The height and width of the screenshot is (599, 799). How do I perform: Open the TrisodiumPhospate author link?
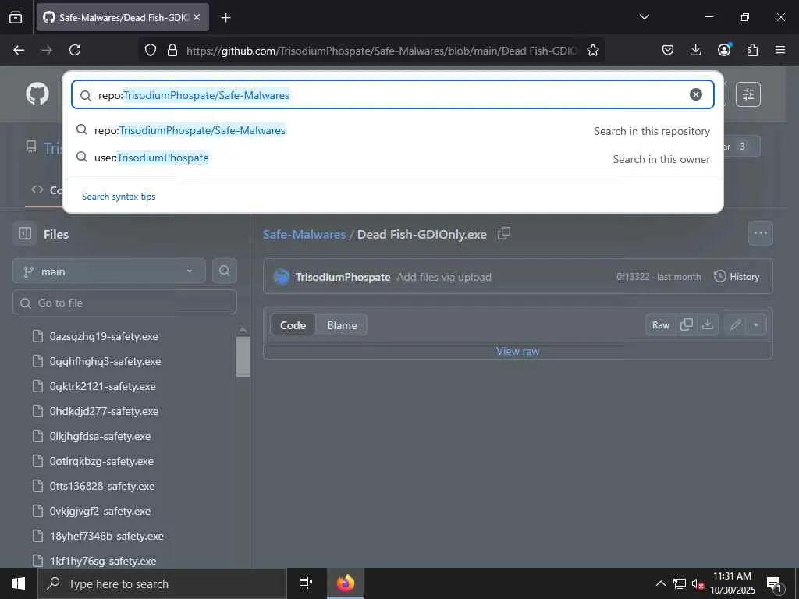click(343, 277)
